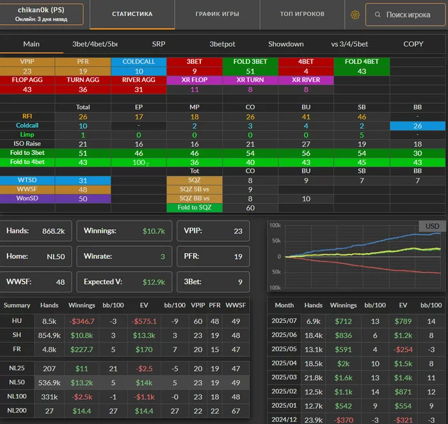
Task: Click the Поиск игрока search field
Action: point(408,15)
